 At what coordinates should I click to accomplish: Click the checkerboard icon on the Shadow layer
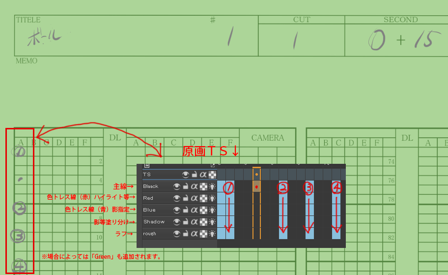203,222
